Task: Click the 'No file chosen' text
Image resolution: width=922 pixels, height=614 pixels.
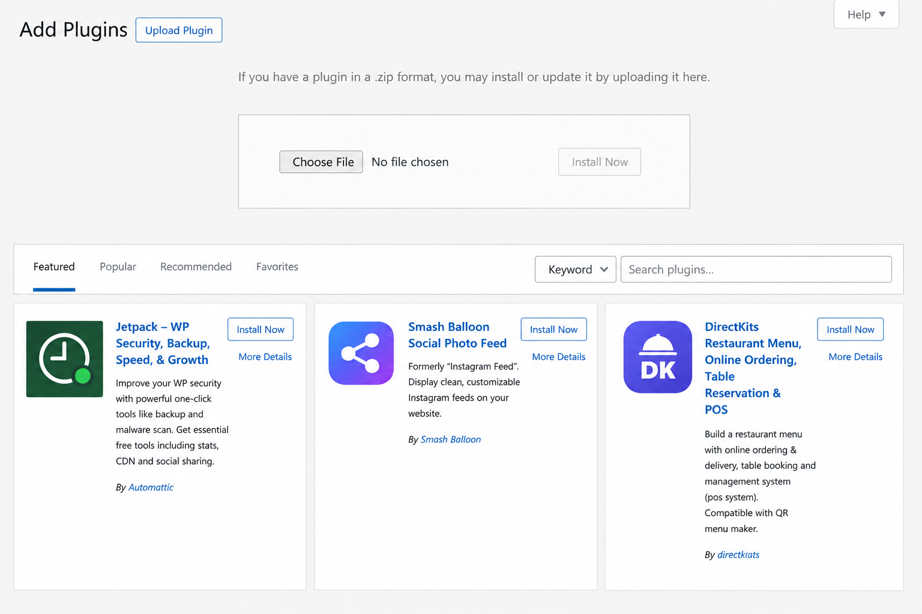Action: (410, 162)
